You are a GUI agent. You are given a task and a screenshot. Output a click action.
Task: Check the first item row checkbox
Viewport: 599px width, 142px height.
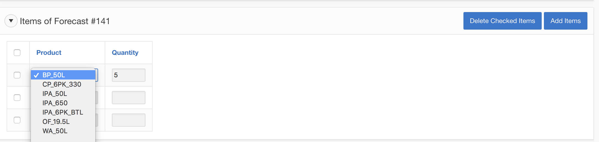(x=17, y=75)
